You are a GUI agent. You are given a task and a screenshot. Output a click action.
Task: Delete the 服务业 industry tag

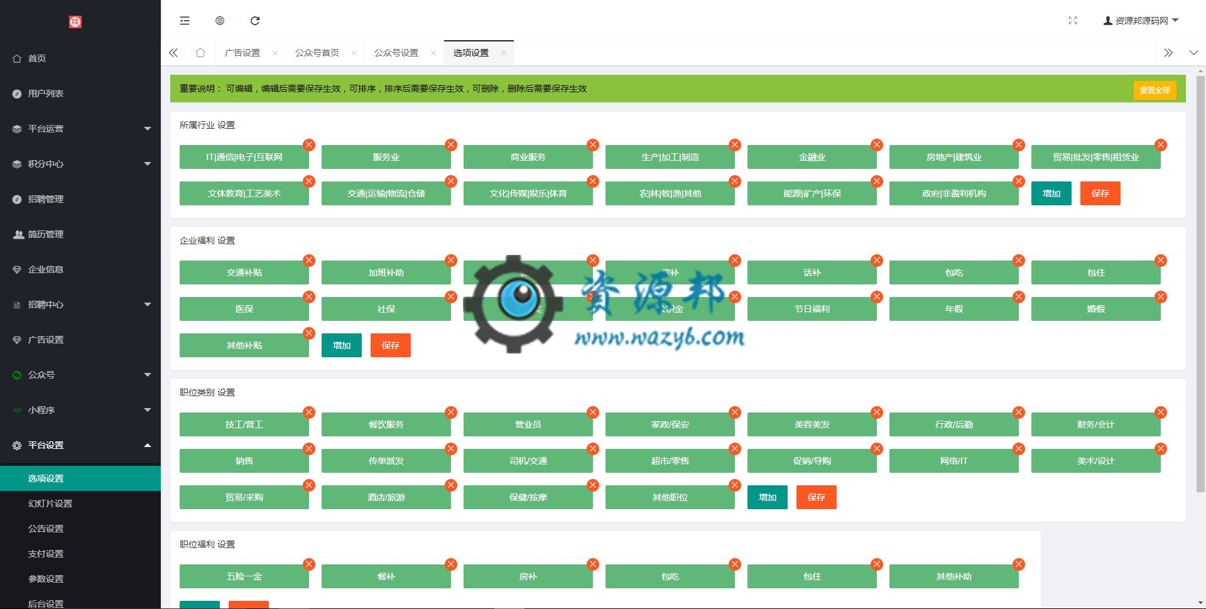pyautogui.click(x=451, y=145)
